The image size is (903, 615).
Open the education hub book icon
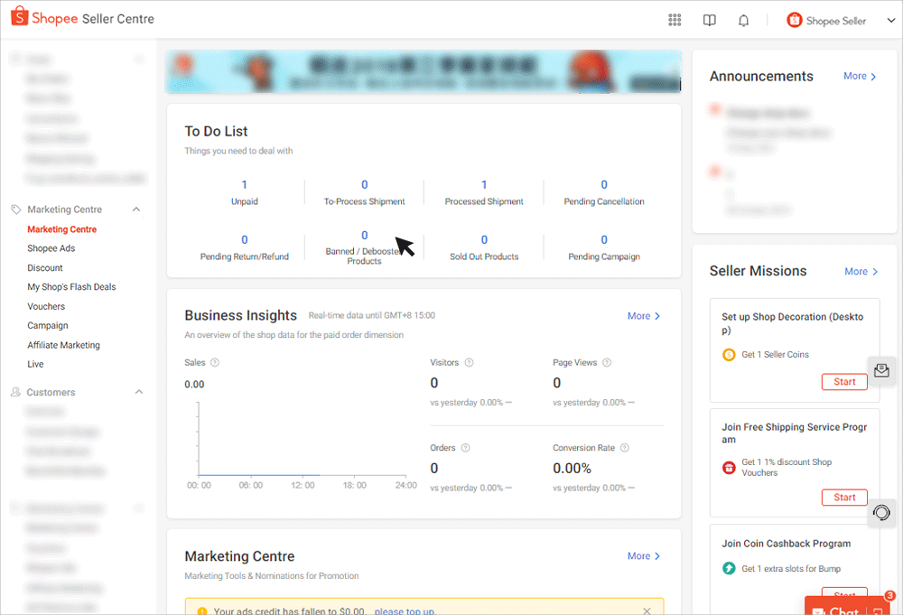710,19
